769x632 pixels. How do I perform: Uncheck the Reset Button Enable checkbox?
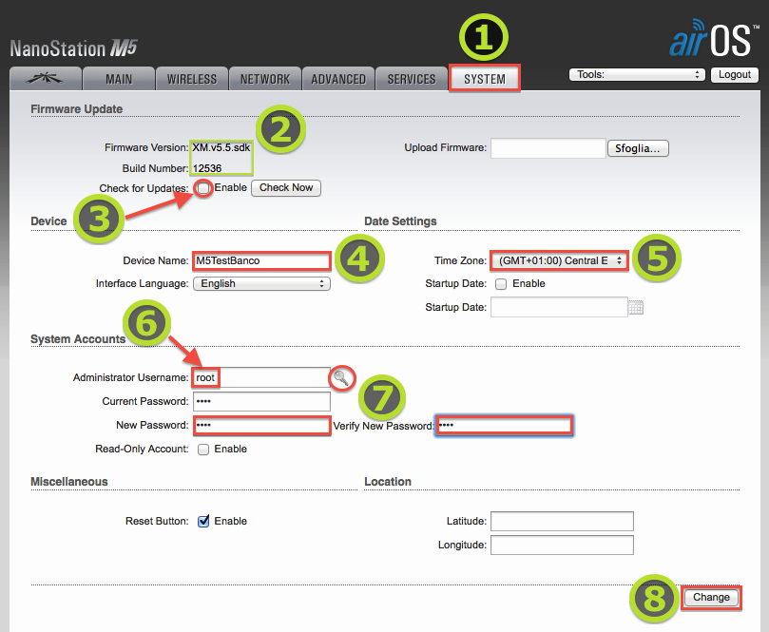pos(203,521)
